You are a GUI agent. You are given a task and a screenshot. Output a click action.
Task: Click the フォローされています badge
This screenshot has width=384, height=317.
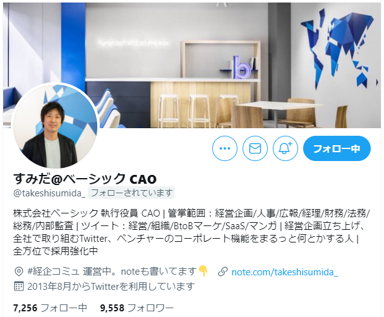131,193
